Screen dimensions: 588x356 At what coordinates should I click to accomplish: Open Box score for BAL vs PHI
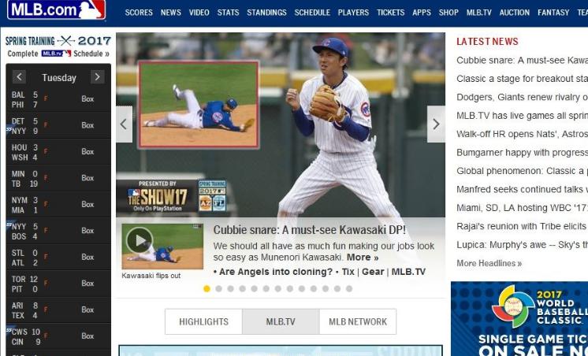pos(87,99)
